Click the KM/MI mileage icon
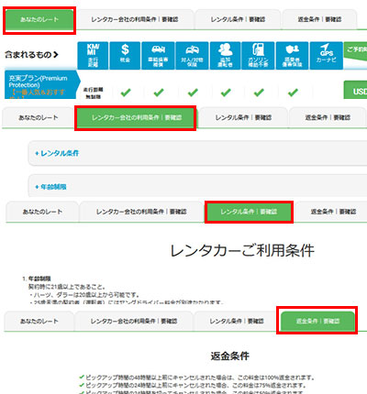Screen dimensions: 367x394 coord(93,56)
